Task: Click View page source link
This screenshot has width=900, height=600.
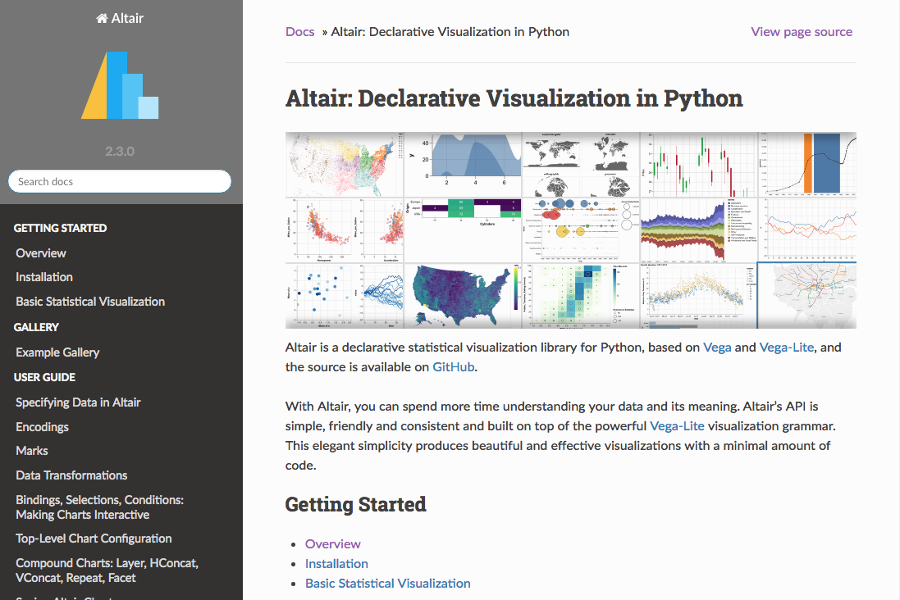Action: (x=802, y=31)
